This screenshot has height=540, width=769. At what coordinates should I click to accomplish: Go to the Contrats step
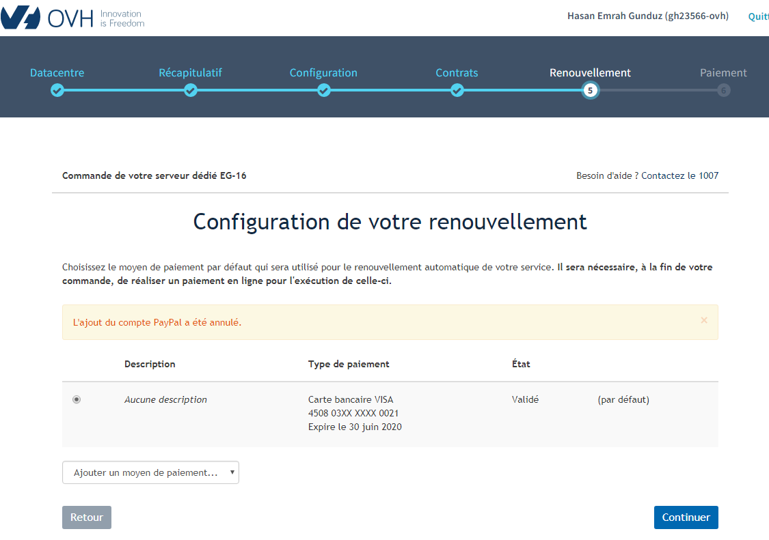457,72
